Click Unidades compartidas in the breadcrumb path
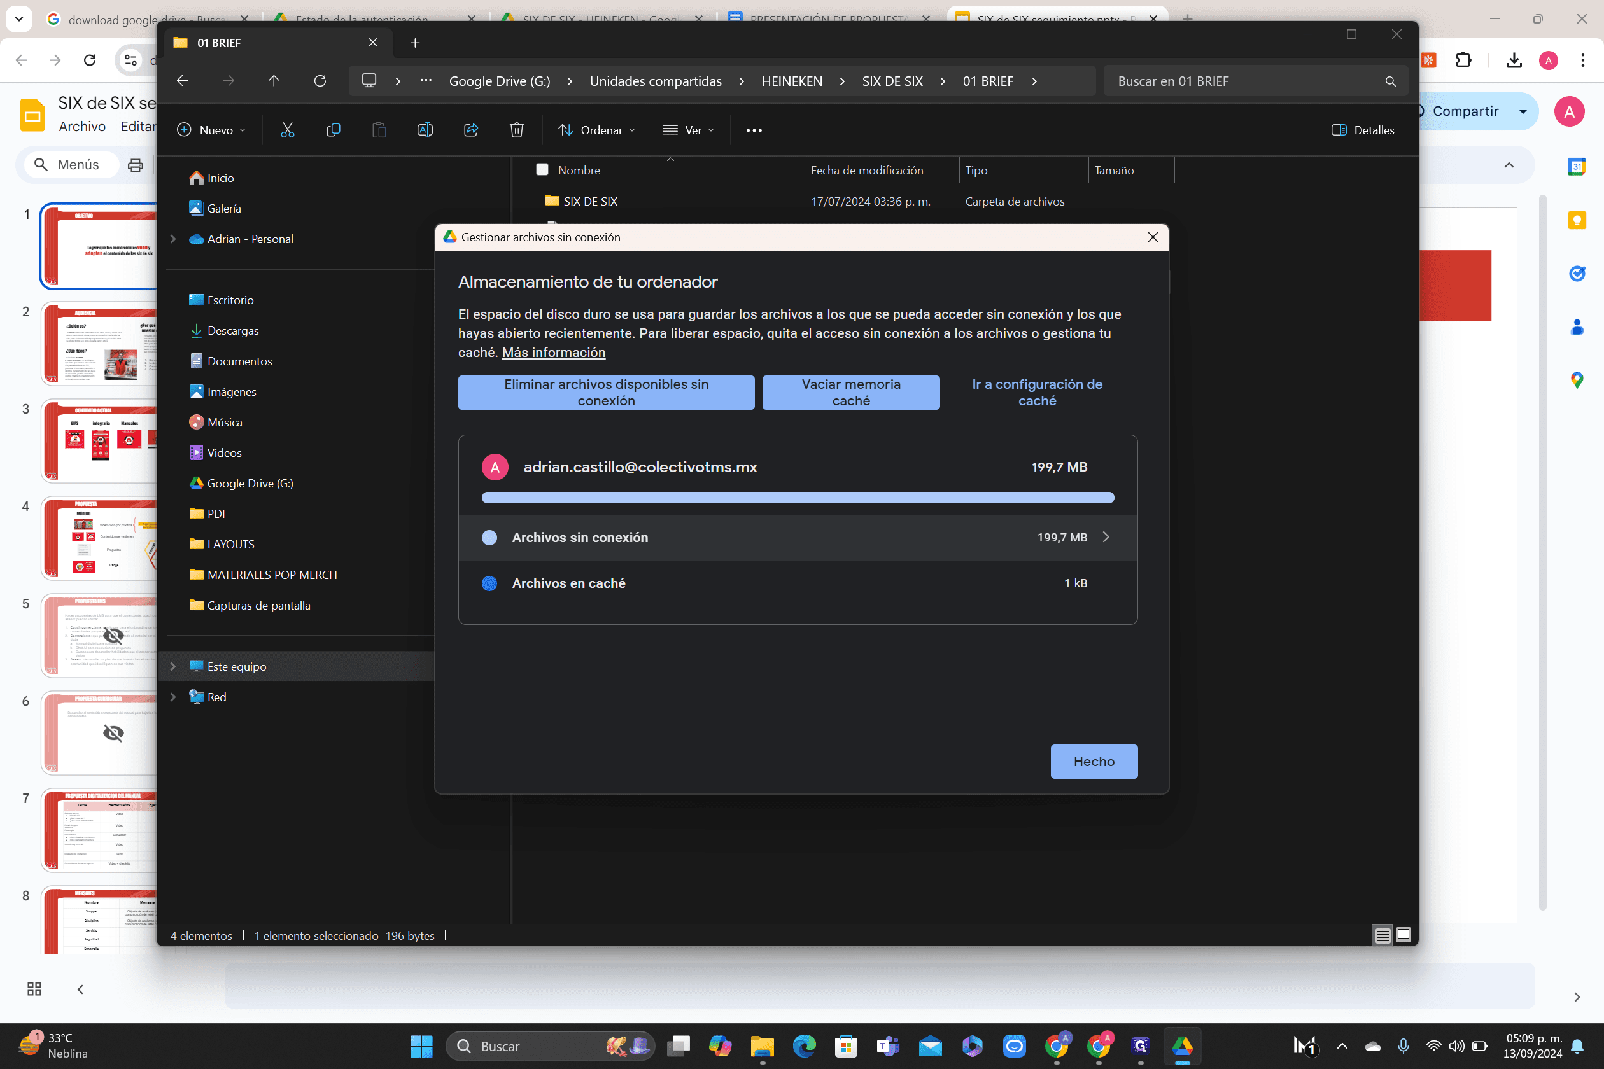The height and width of the screenshot is (1069, 1604). point(656,81)
